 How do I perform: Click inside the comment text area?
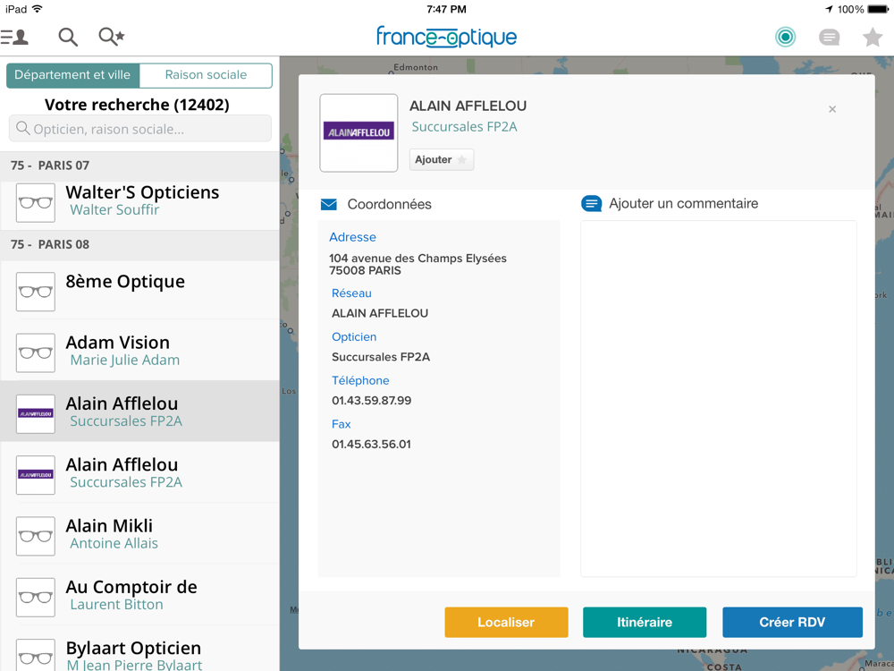pyautogui.click(x=718, y=398)
